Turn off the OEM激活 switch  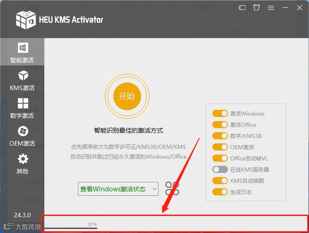point(220,147)
